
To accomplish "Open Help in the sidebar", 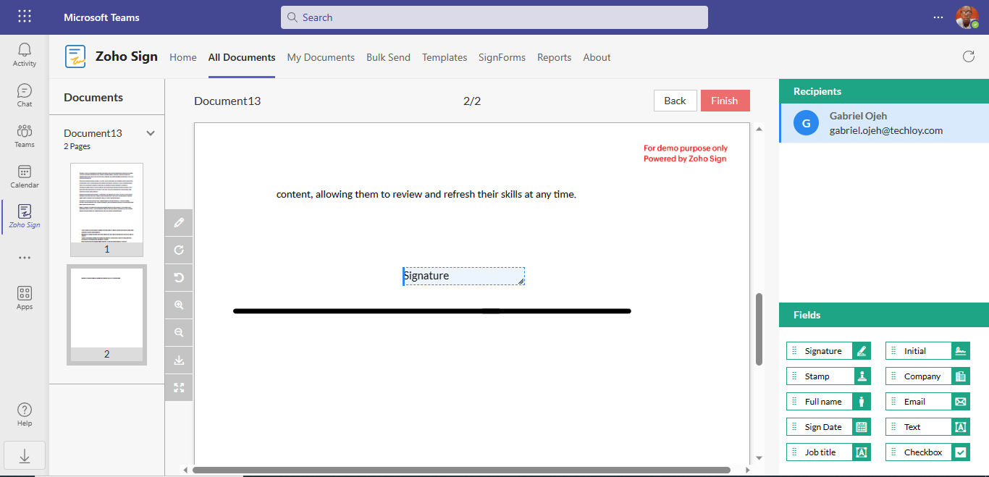I will [x=25, y=415].
